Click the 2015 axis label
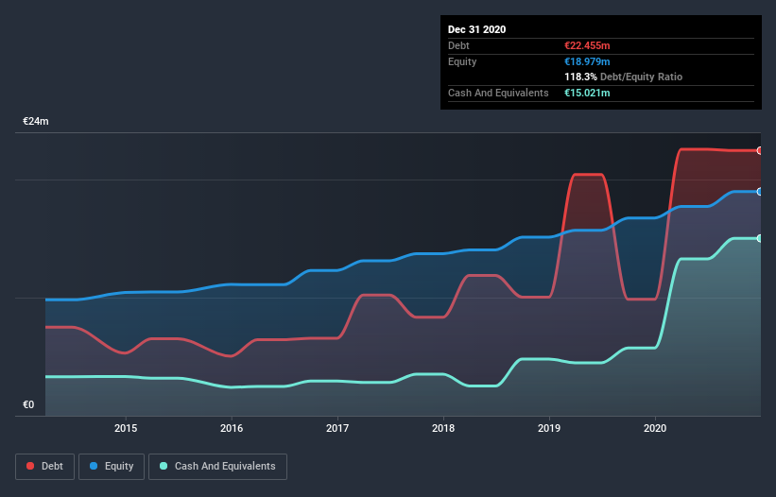 [126, 428]
